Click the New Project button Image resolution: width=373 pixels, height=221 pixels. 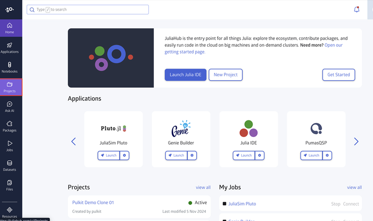point(226,75)
